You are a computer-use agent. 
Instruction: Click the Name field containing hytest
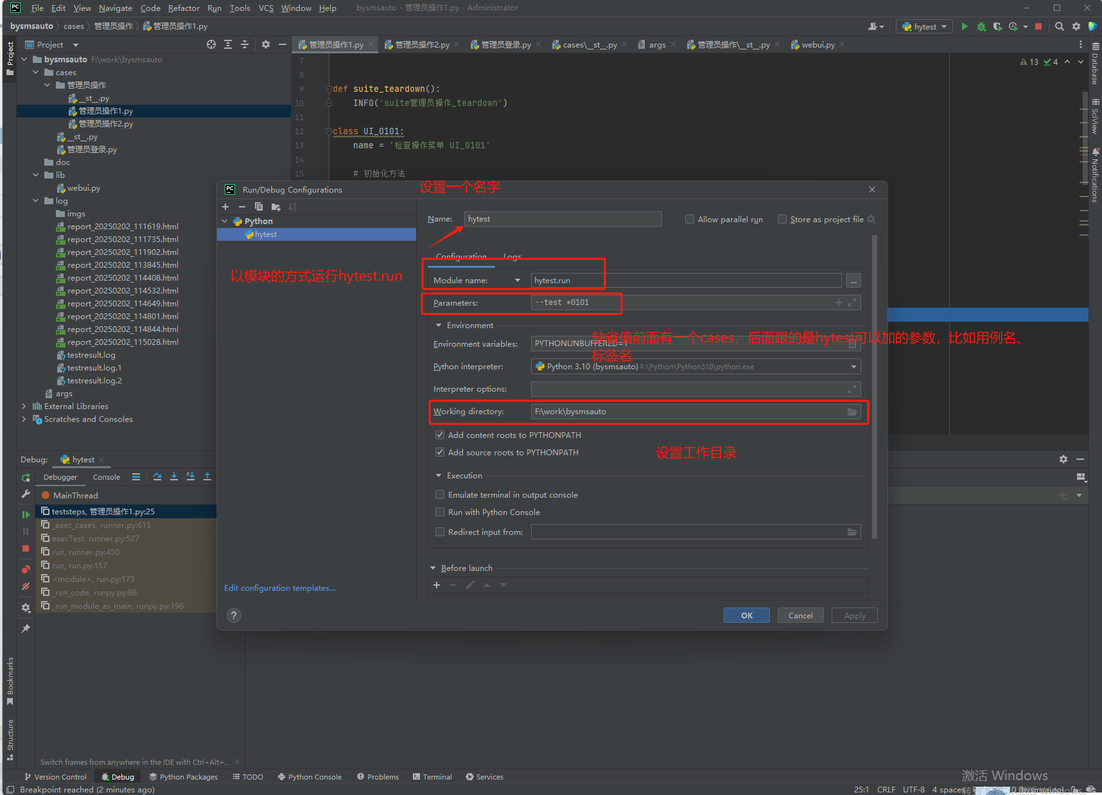click(x=563, y=219)
